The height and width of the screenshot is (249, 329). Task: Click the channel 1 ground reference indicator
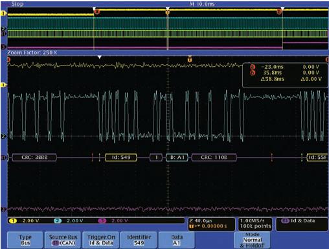tap(3, 85)
